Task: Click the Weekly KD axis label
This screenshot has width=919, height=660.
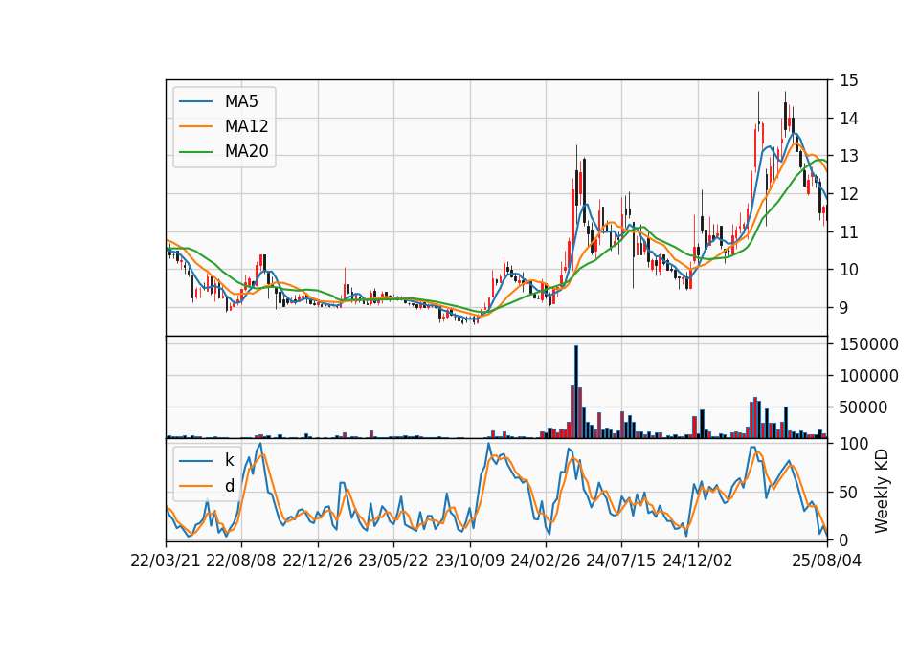Action: pyautogui.click(x=882, y=491)
